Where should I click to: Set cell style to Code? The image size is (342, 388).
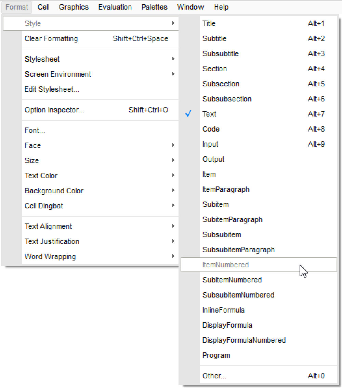pyautogui.click(x=211, y=129)
